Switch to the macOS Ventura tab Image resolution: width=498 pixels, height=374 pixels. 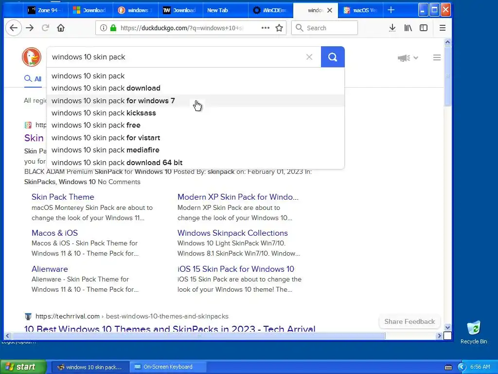[x=360, y=10]
